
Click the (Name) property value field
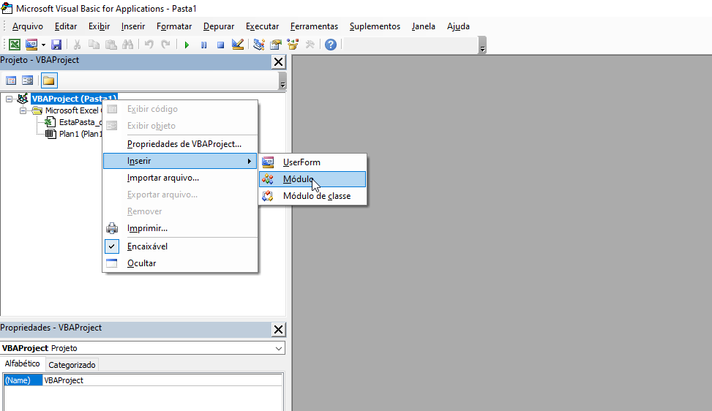pyautogui.click(x=162, y=380)
